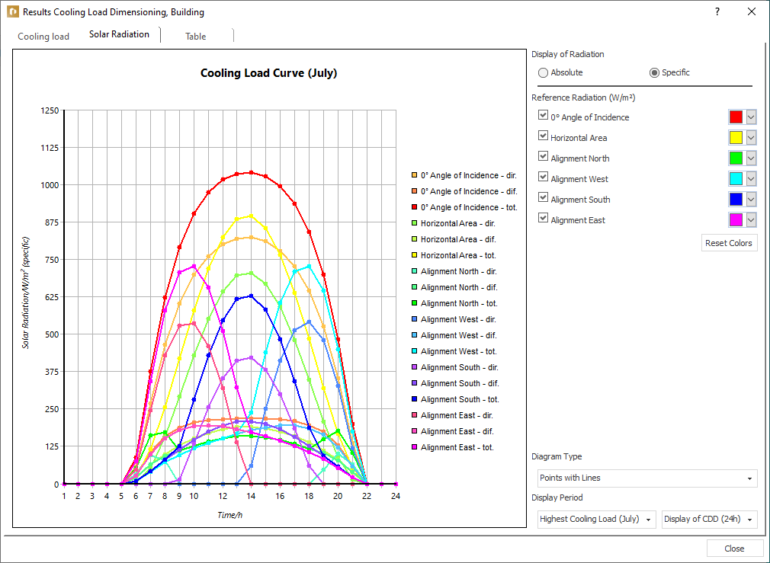770x563 pixels.
Task: Click legend marker for Alignment East - dif.
Action: (x=414, y=431)
